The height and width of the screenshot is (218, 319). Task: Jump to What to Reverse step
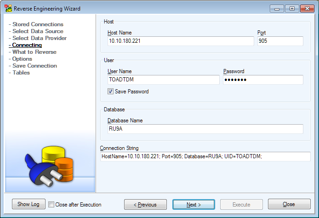point(34,52)
